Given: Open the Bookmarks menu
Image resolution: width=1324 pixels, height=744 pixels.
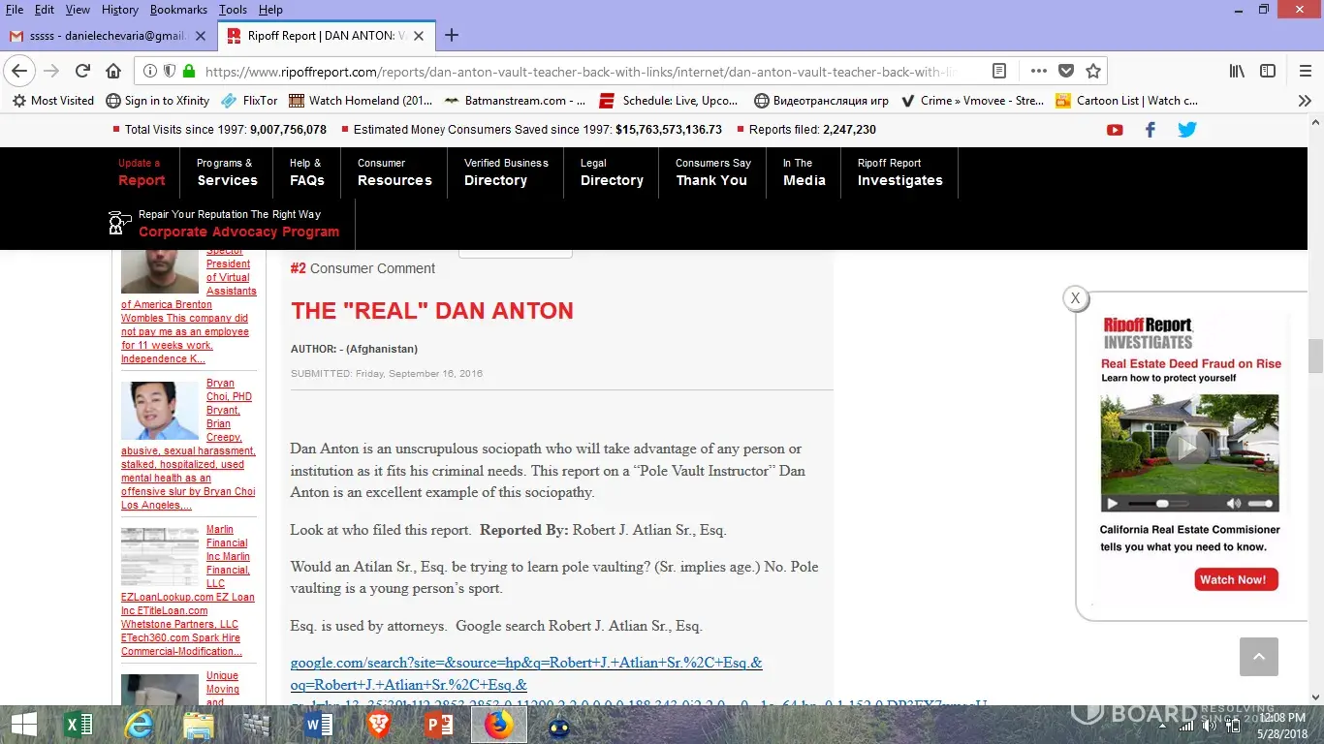Looking at the screenshot, I should pyautogui.click(x=178, y=10).
